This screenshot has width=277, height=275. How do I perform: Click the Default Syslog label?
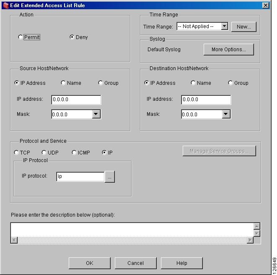tap(164, 50)
